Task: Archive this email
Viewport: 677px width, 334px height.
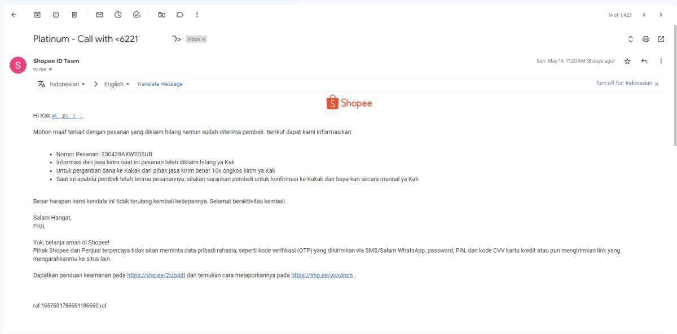Action: 37,15
